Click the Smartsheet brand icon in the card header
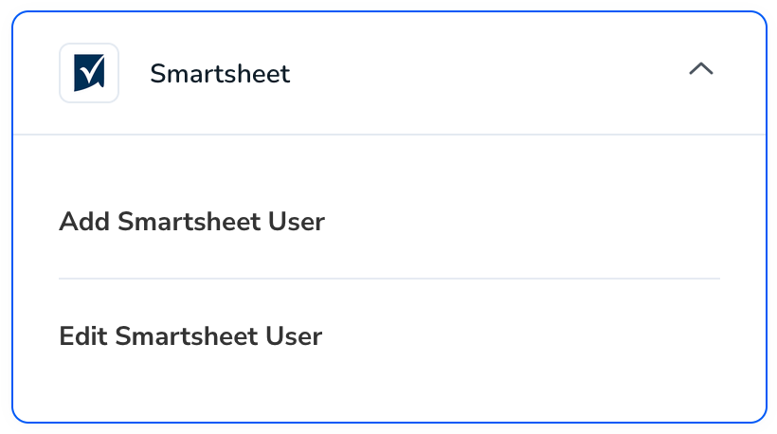This screenshot has width=777, height=434. [x=89, y=73]
